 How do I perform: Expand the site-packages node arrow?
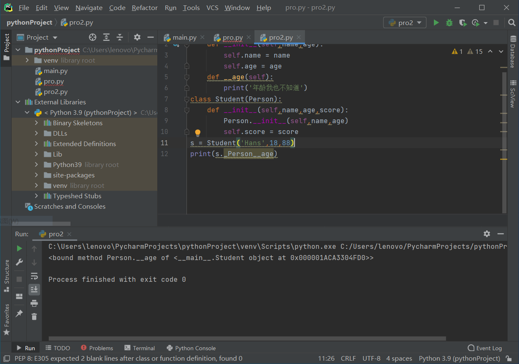coord(36,175)
